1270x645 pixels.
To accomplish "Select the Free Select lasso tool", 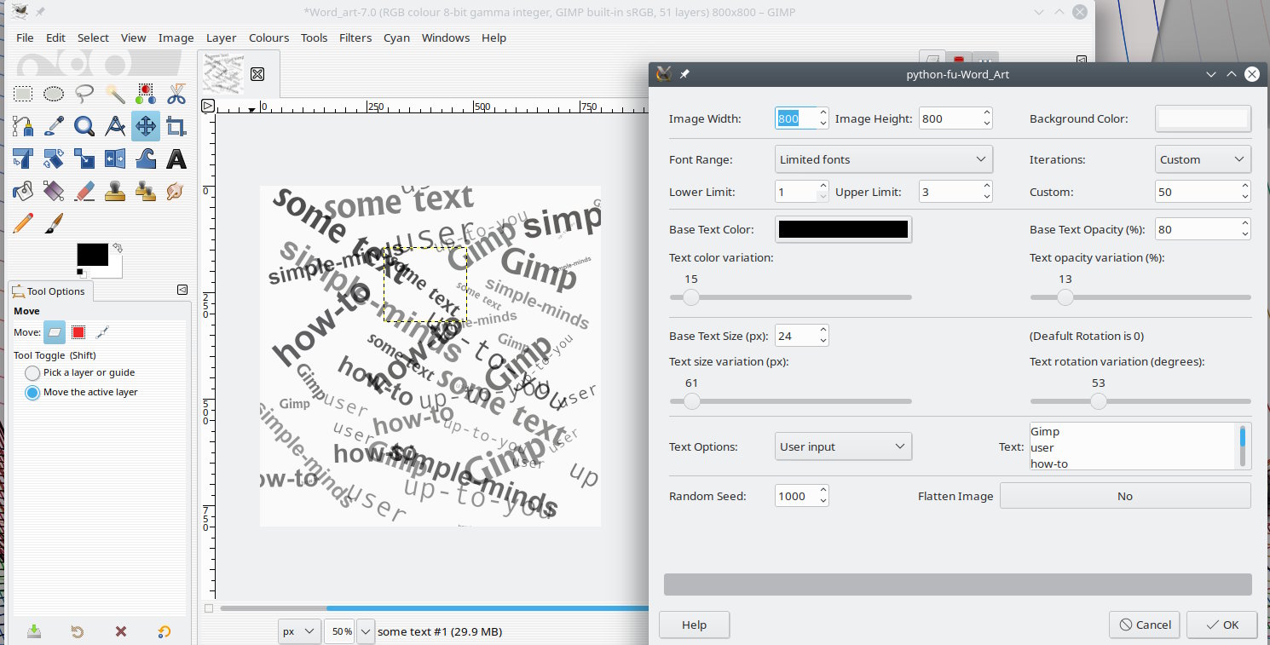I will tap(84, 94).
